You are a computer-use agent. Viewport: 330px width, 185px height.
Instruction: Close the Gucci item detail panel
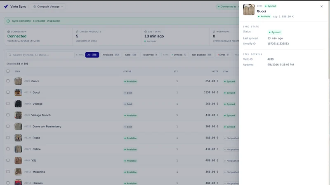(321, 7)
